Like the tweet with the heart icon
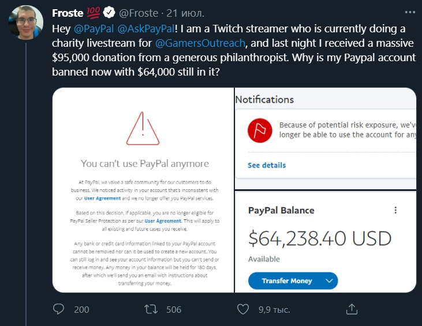Screen dimensions: 422x326 (x=243, y=309)
